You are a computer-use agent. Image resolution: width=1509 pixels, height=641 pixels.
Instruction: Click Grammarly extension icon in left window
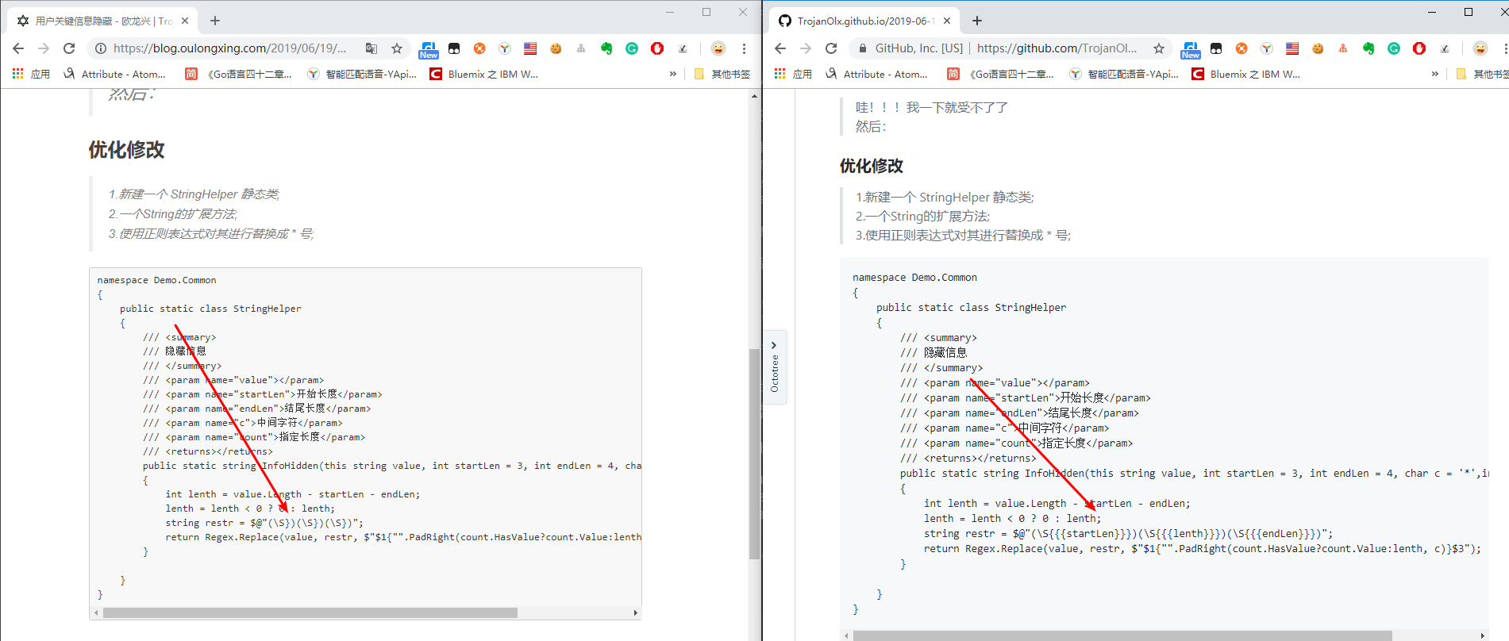click(x=632, y=48)
